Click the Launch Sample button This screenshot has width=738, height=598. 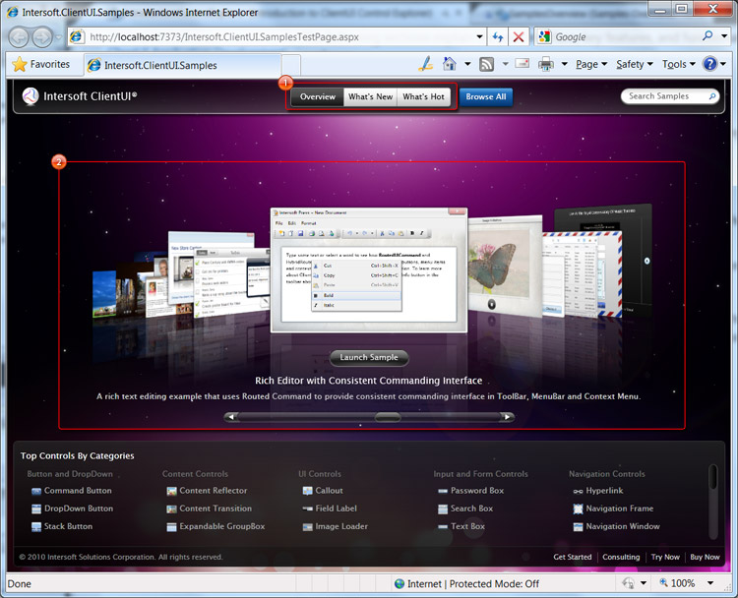click(369, 358)
